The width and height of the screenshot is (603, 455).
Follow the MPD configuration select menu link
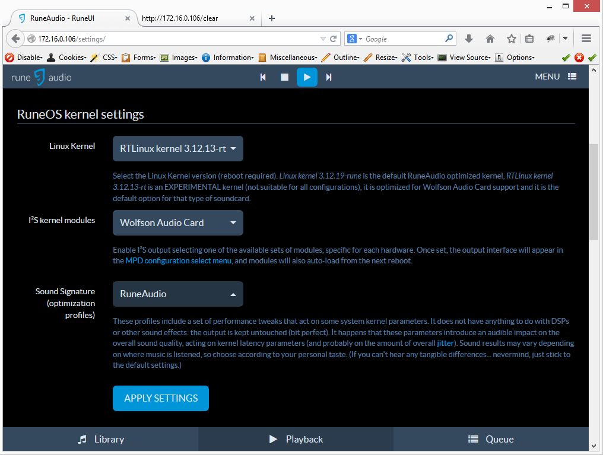click(179, 260)
